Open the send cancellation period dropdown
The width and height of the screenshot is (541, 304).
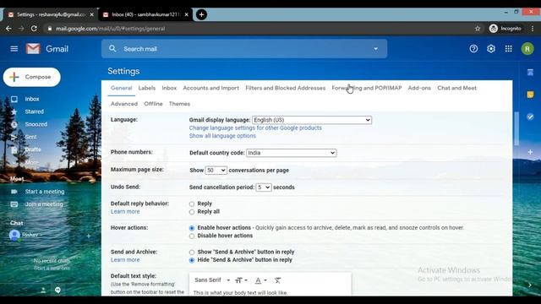click(263, 187)
